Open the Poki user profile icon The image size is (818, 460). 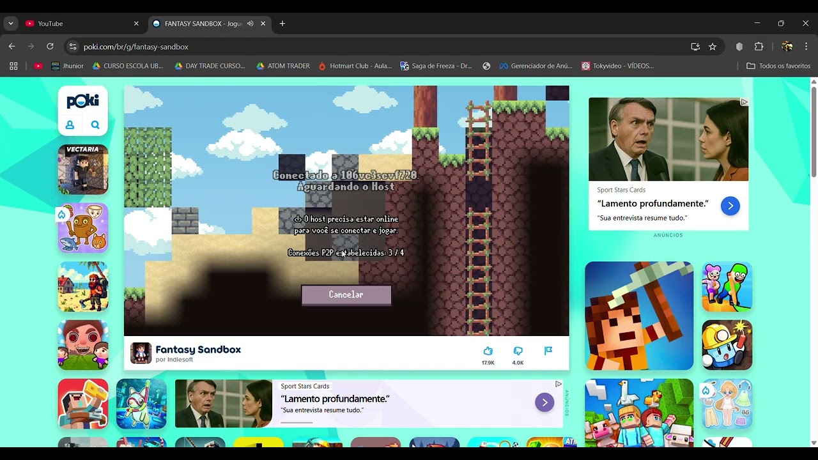tap(70, 125)
